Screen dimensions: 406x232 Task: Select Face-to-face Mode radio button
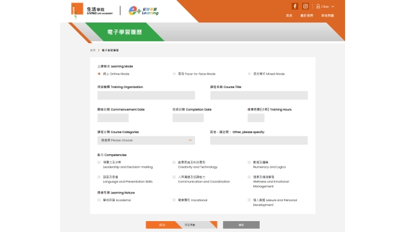[174, 74]
